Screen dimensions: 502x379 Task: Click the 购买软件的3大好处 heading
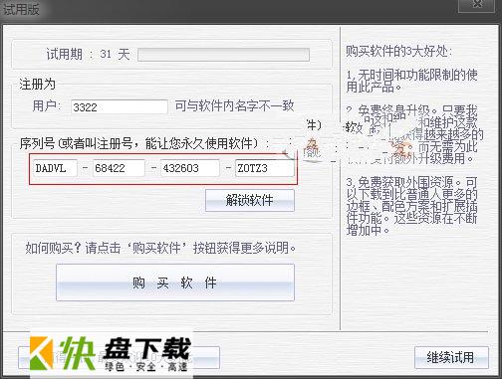(x=398, y=52)
